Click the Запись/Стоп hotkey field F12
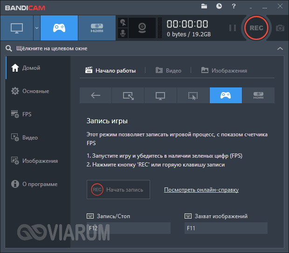Viewport: 289px width, 253px height. click(x=129, y=228)
